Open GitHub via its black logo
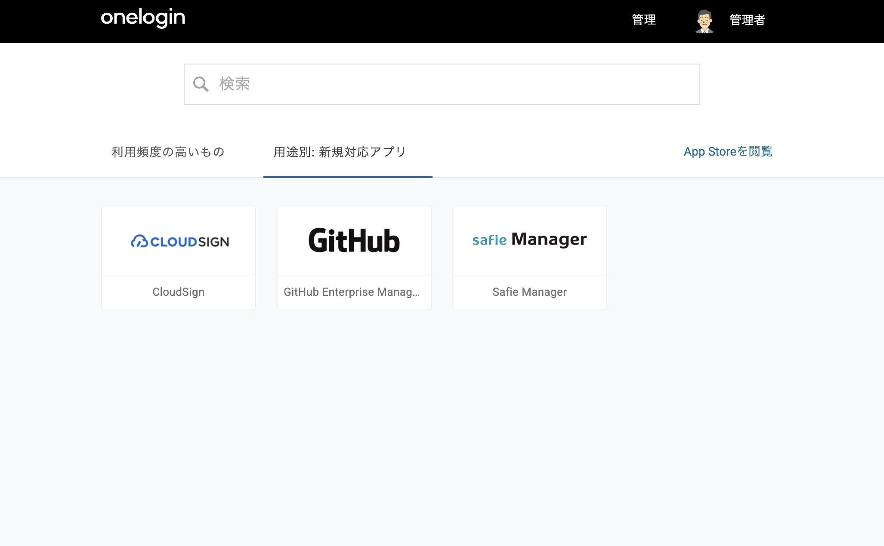Image resolution: width=884 pixels, height=546 pixels. point(354,241)
